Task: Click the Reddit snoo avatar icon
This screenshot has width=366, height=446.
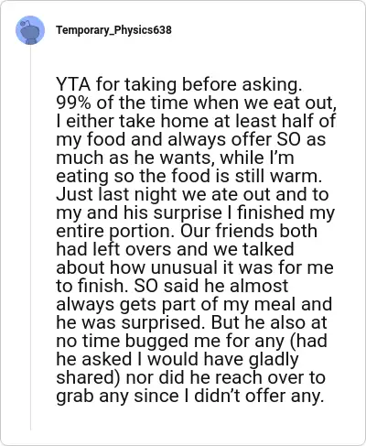Action: (x=30, y=30)
